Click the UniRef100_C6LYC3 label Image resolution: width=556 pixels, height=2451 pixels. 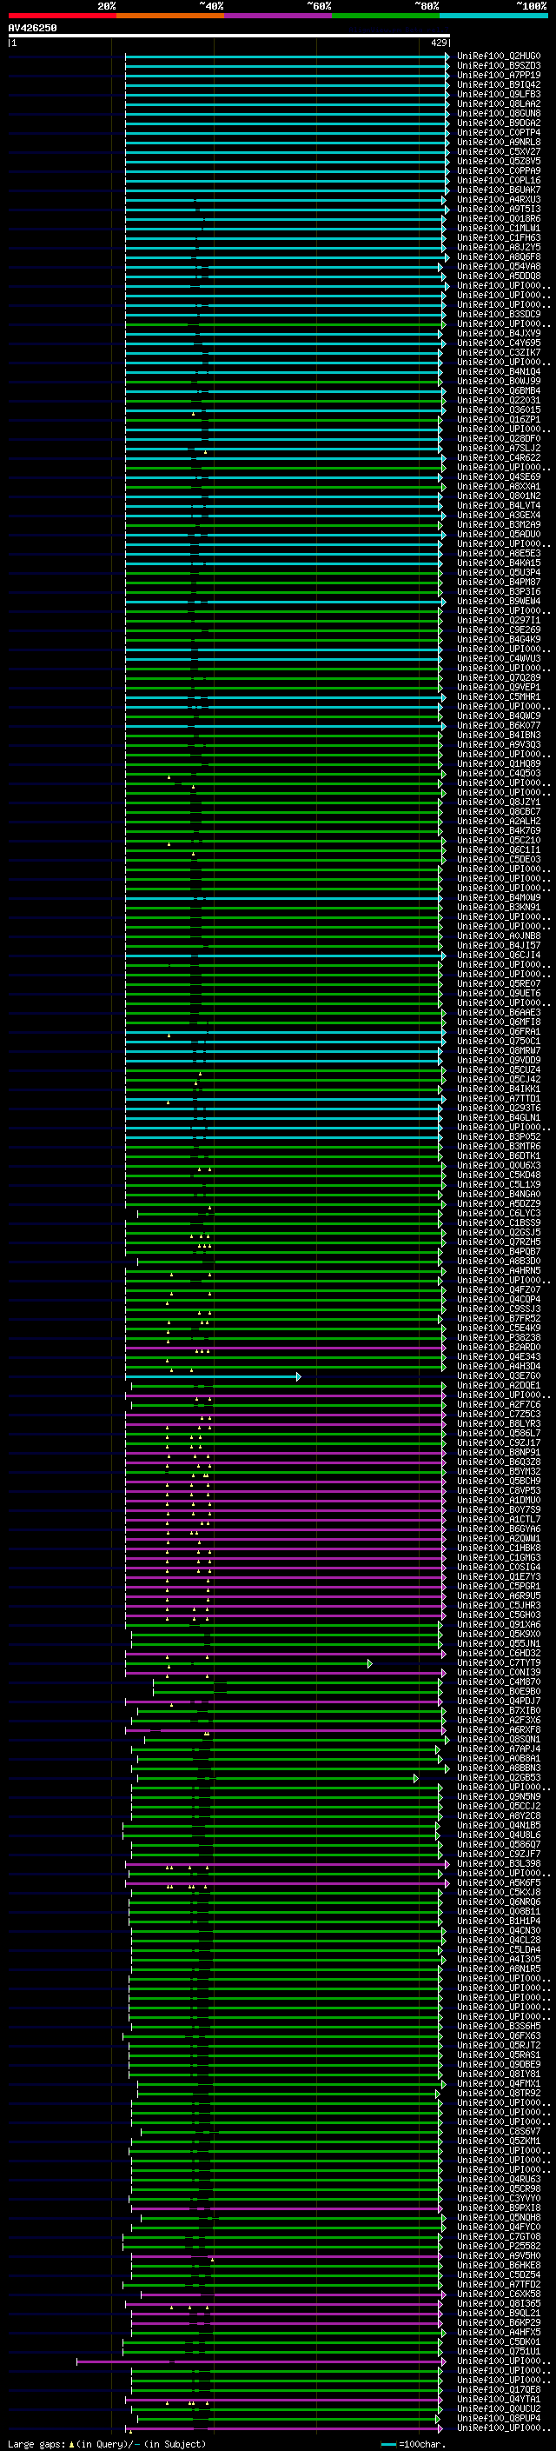[498, 1213]
